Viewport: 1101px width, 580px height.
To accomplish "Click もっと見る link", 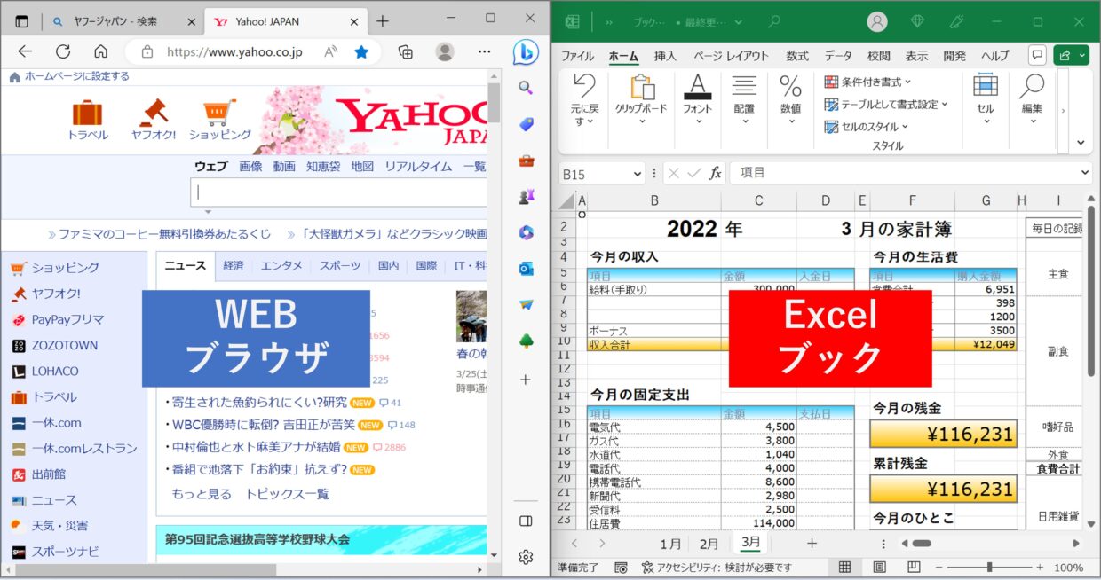I will pyautogui.click(x=202, y=494).
